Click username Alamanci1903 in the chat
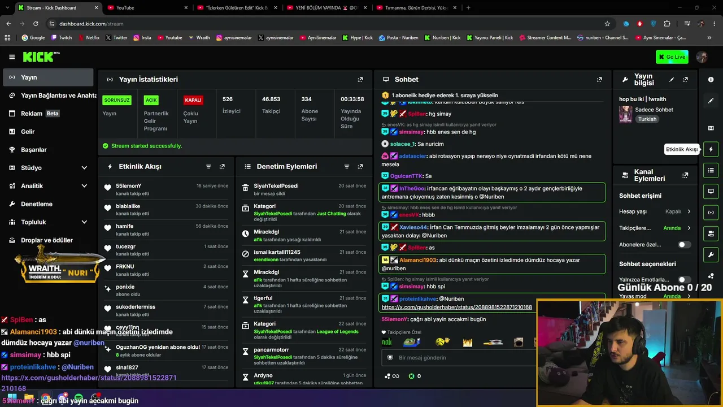This screenshot has width=723, height=407. 419,260
